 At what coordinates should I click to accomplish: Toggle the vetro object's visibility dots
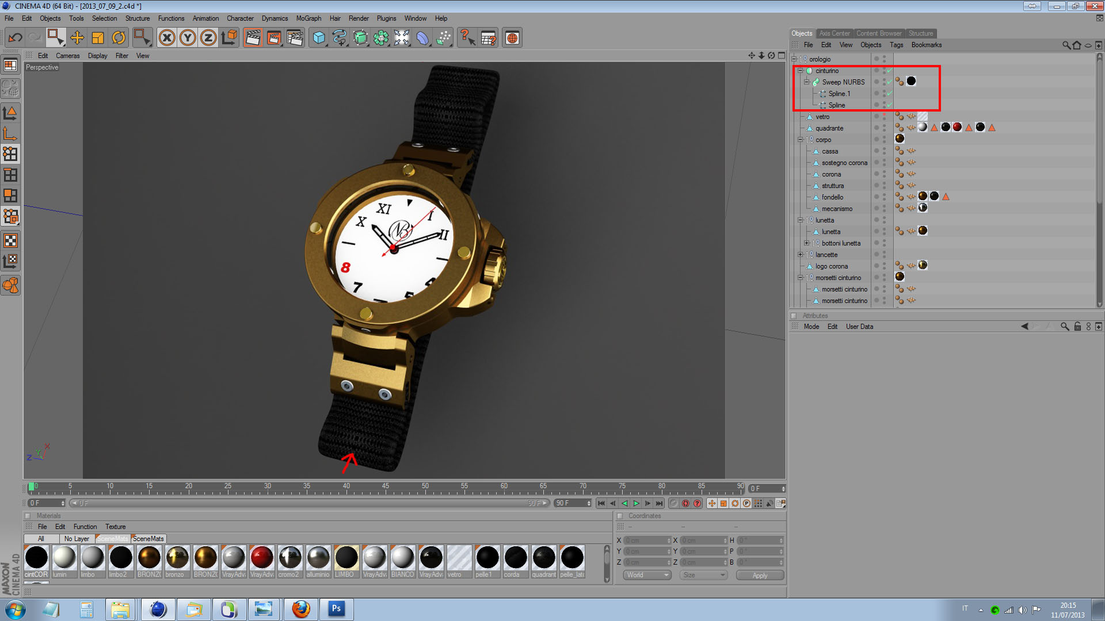pos(885,117)
